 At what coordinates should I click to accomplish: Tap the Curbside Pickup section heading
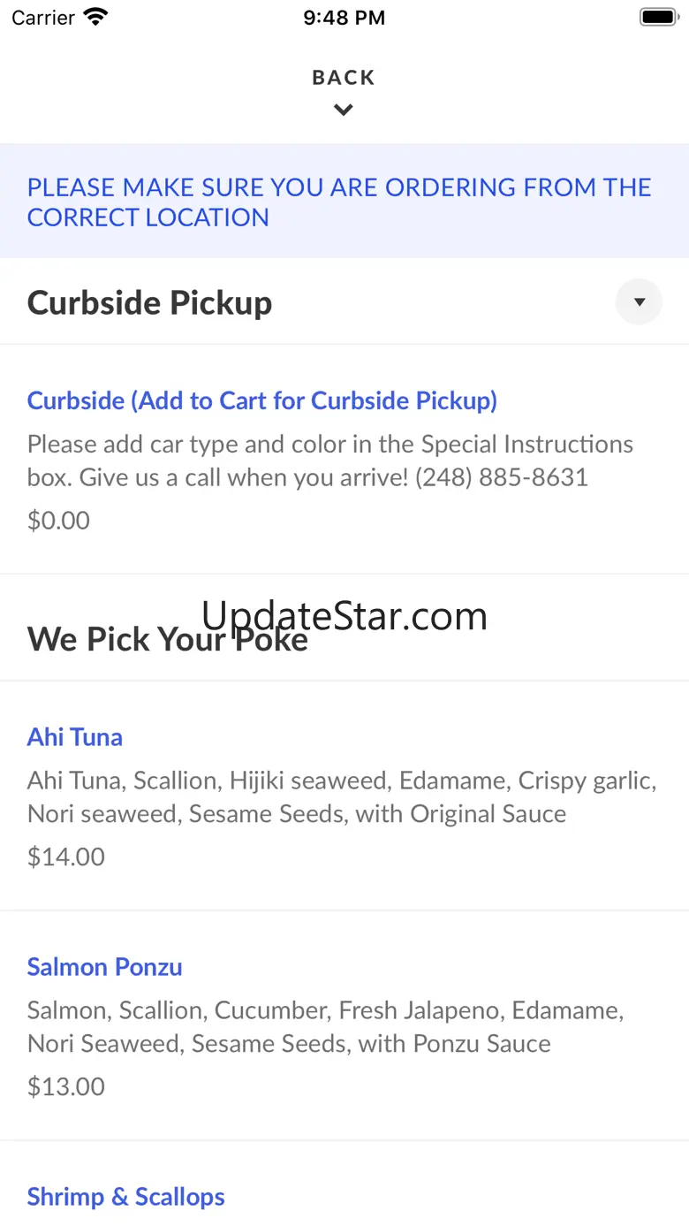[150, 303]
